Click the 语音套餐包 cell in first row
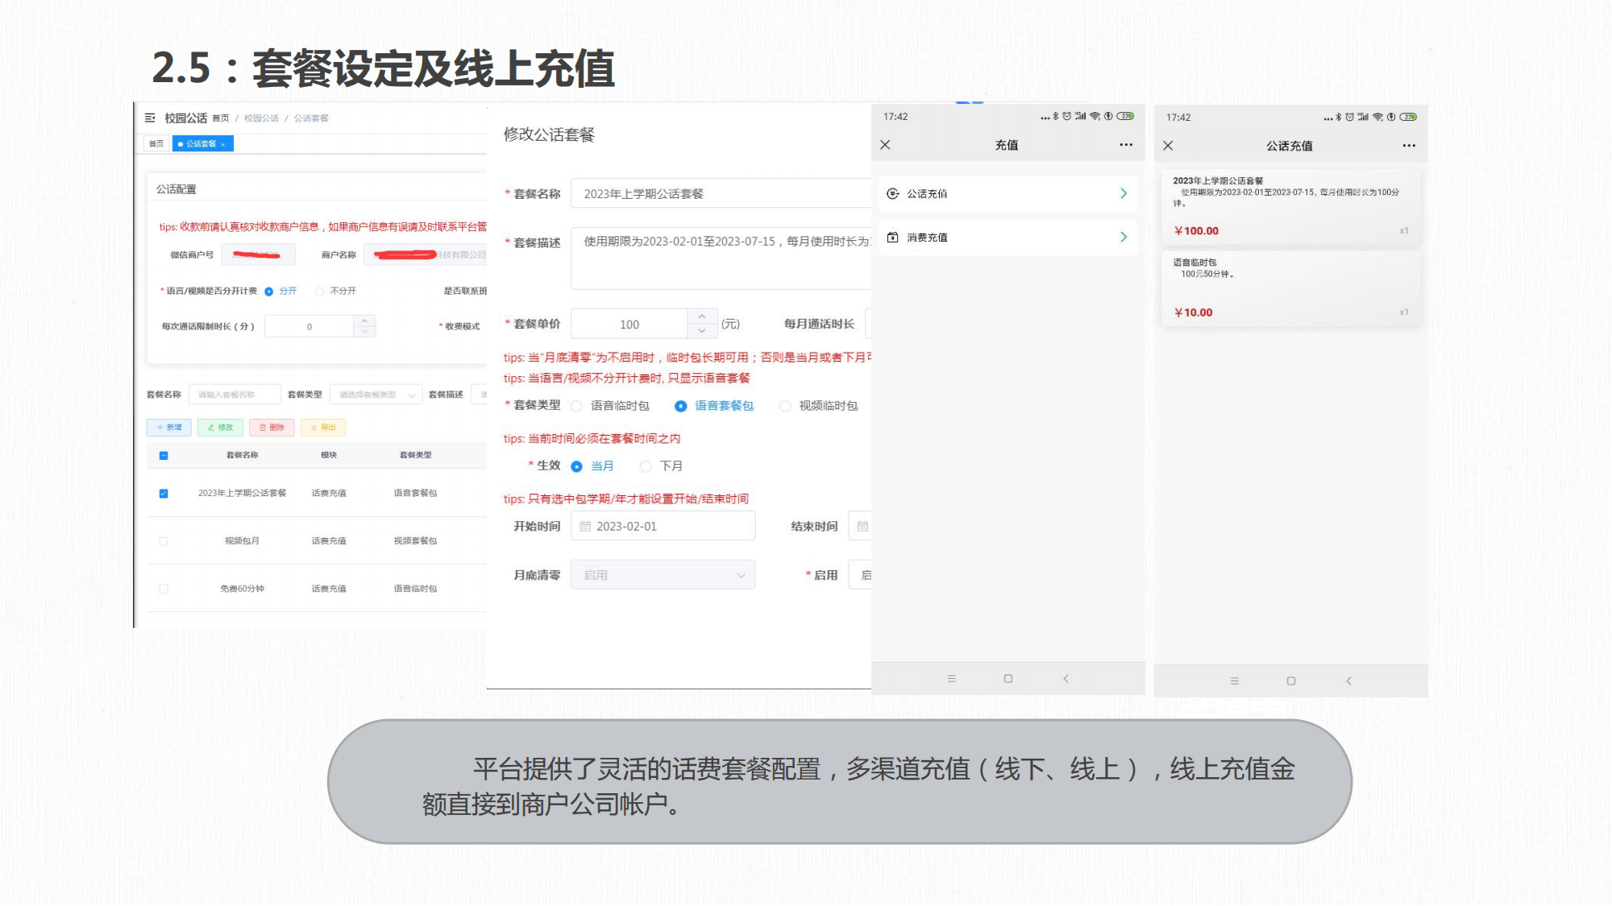The width and height of the screenshot is (1612, 906). point(415,493)
